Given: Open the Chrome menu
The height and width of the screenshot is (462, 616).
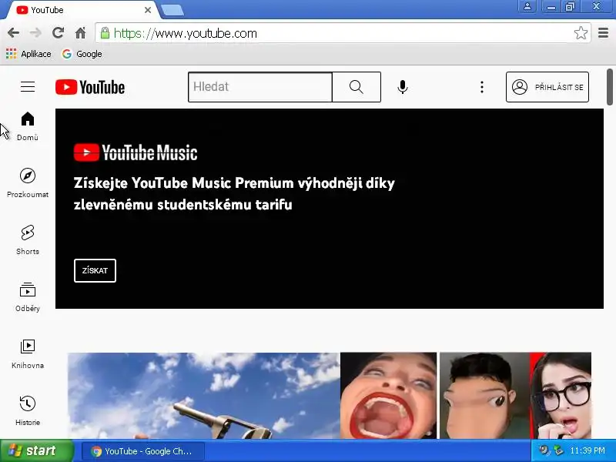Looking at the screenshot, I should [x=603, y=33].
